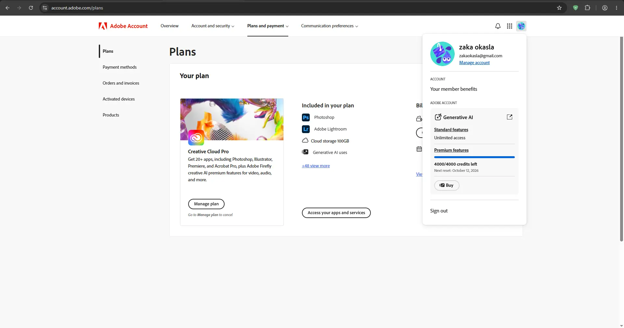This screenshot has width=624, height=328.
Task: Click the browser forward arrow
Action: [19, 8]
